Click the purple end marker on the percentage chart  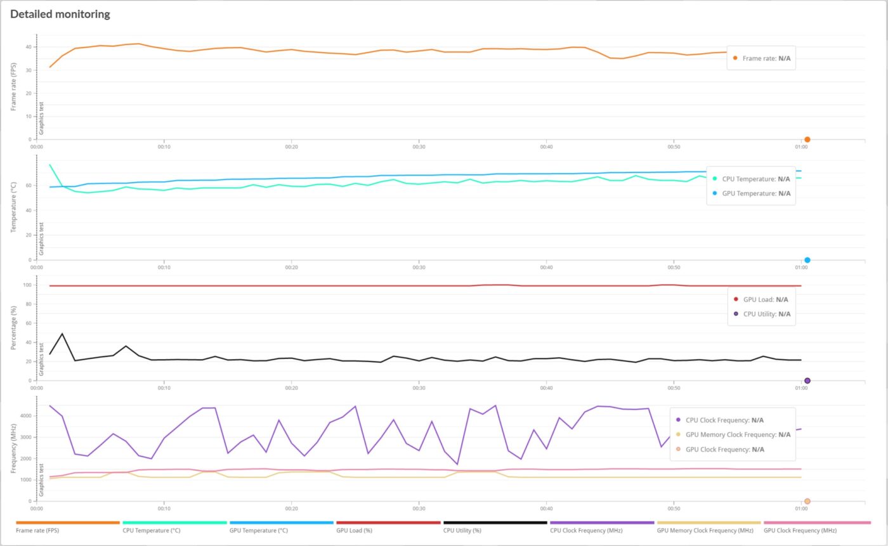tap(807, 380)
